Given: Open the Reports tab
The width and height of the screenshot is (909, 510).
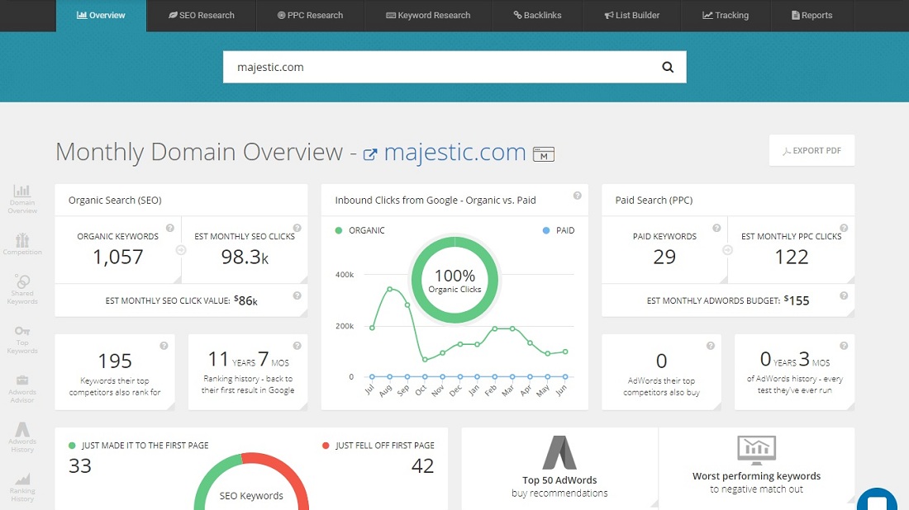Looking at the screenshot, I should pyautogui.click(x=811, y=16).
